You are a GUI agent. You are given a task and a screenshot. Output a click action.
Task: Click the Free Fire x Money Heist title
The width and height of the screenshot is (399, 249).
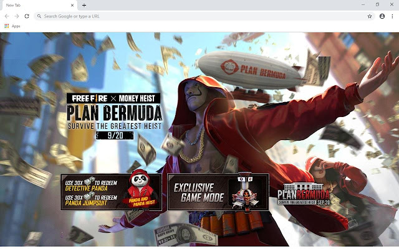point(113,98)
